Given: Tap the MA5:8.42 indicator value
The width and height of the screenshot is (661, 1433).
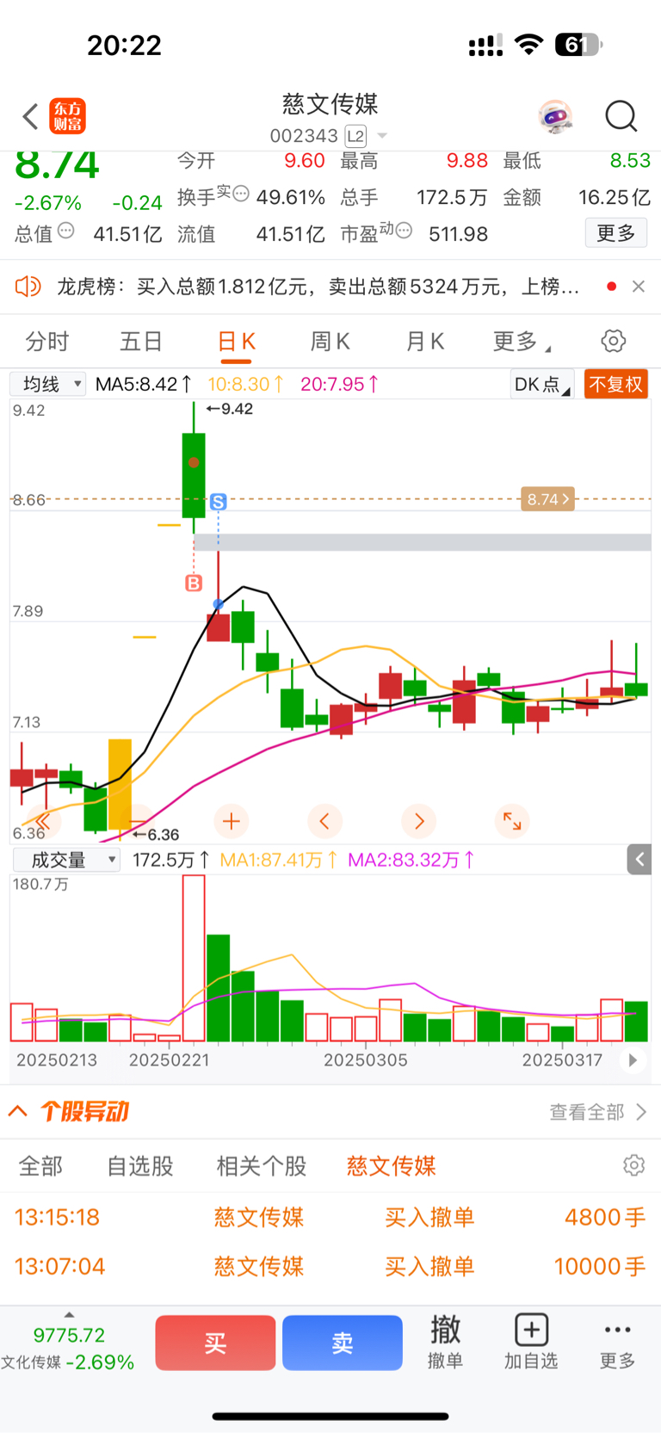Looking at the screenshot, I should click(x=144, y=384).
